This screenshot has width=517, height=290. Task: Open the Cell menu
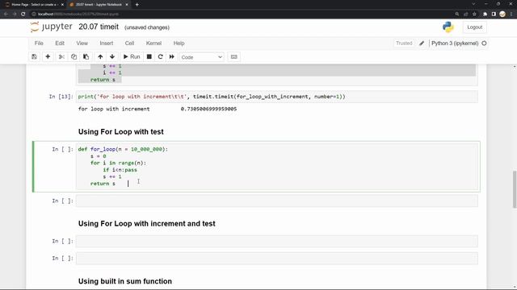click(129, 43)
